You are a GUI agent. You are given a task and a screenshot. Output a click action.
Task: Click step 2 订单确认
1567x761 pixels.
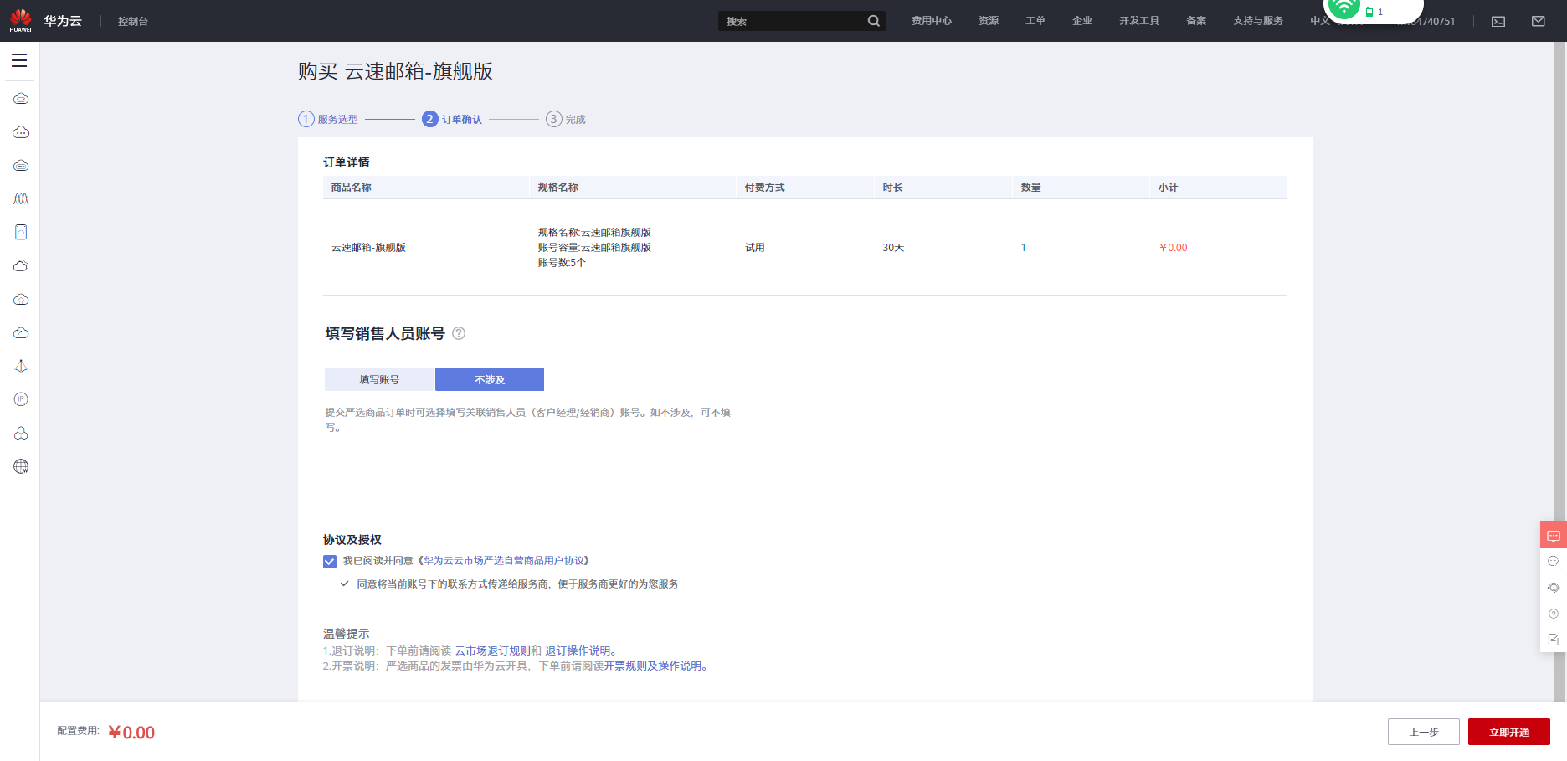click(x=452, y=119)
